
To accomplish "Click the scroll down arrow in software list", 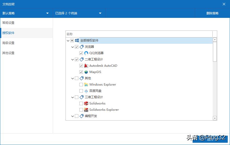I will 215,118.
